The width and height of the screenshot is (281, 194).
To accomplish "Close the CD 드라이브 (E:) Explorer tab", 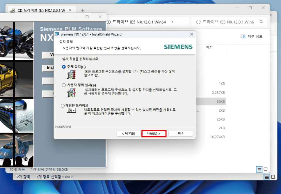I will coord(70,10).
